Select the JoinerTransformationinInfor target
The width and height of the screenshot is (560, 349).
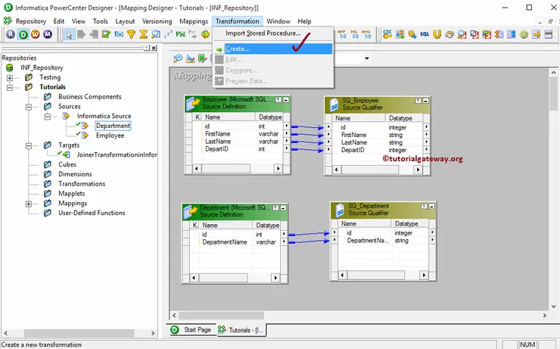[117, 154]
